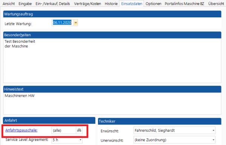Switch to the Ansicht tab

click(9, 4)
